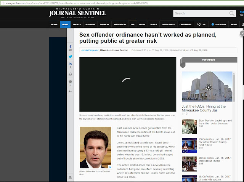Email this article icon

70,74
